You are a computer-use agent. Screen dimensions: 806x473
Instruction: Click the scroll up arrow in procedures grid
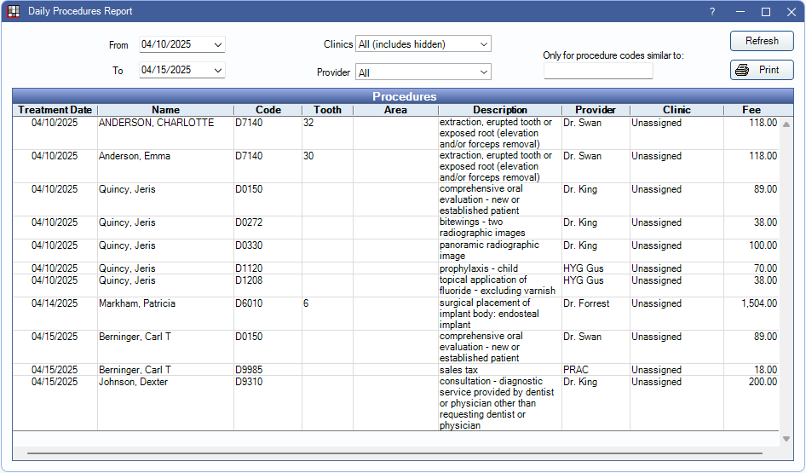[x=786, y=124]
